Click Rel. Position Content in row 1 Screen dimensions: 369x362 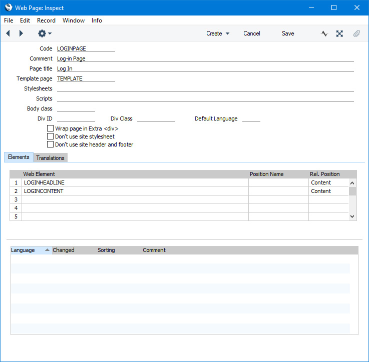[328, 182]
